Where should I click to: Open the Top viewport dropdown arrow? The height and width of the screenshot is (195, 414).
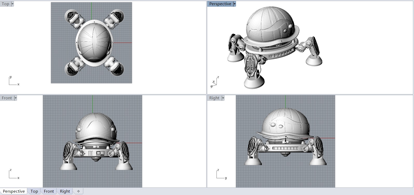[x=12, y=4]
